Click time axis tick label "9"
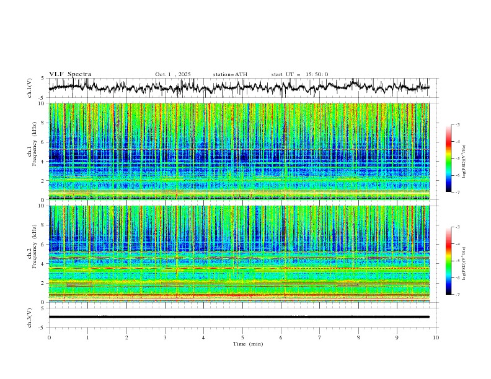The image size is (491, 379). 397,338
